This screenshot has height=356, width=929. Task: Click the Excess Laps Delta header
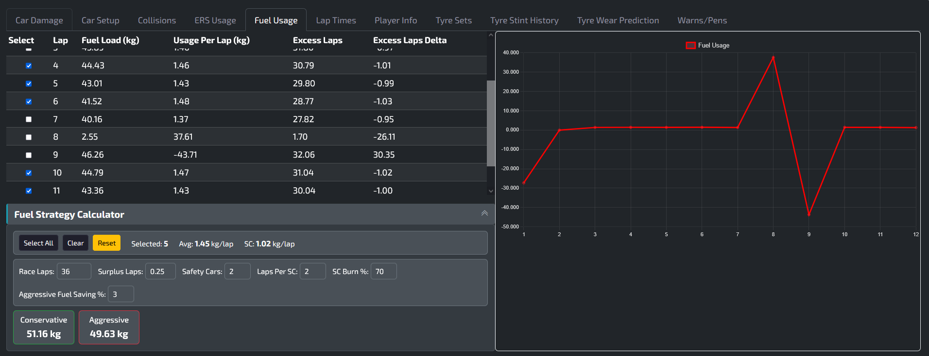click(x=410, y=40)
